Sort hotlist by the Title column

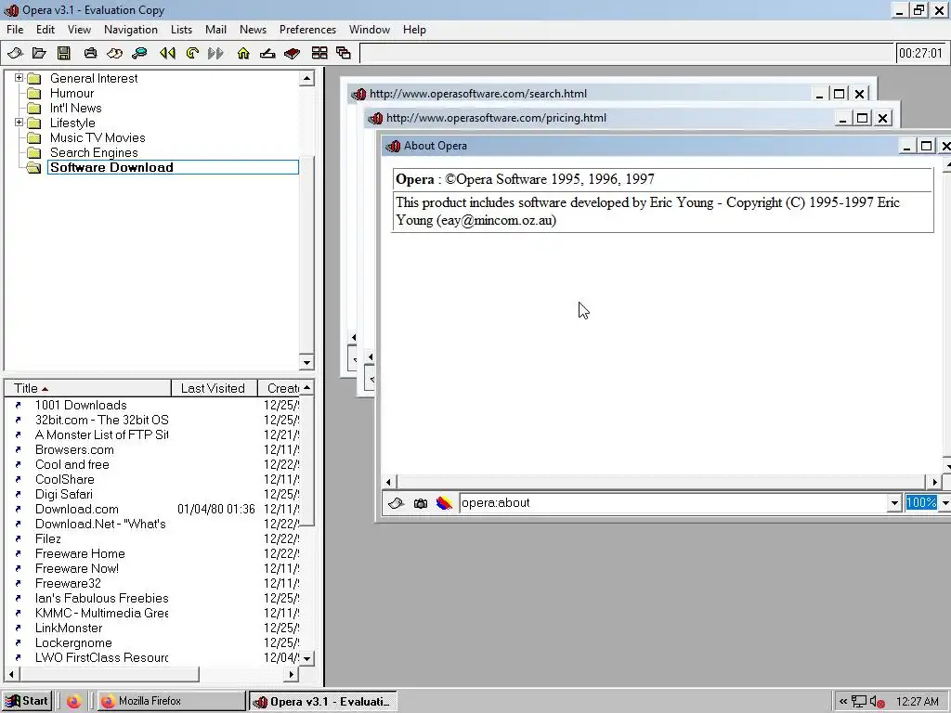[x=87, y=388]
